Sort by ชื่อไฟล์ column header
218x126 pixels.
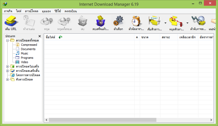tap(89, 37)
